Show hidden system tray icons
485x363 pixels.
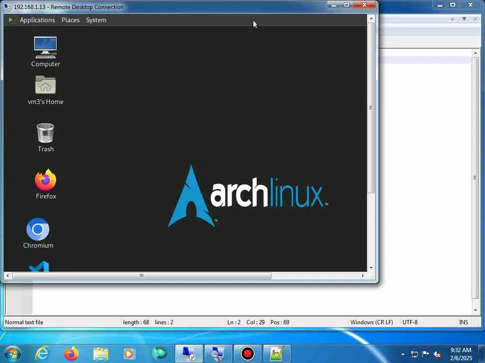403,354
